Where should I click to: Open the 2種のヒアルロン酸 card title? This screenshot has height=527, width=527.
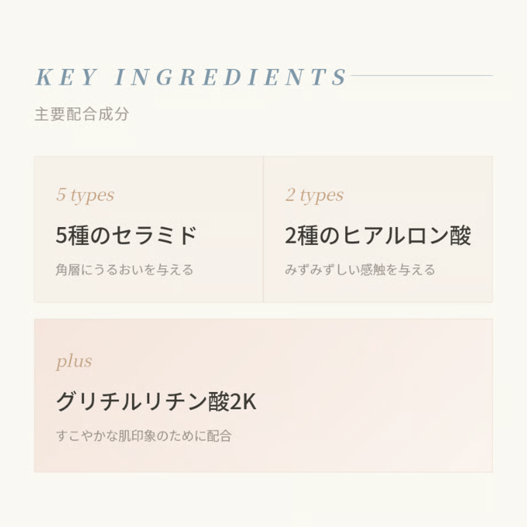[378, 235]
